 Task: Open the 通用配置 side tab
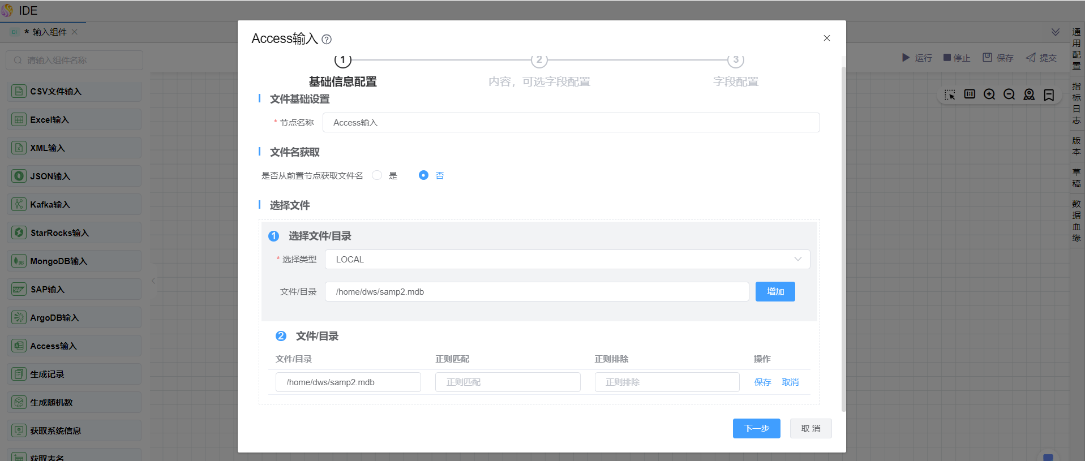(x=1077, y=49)
